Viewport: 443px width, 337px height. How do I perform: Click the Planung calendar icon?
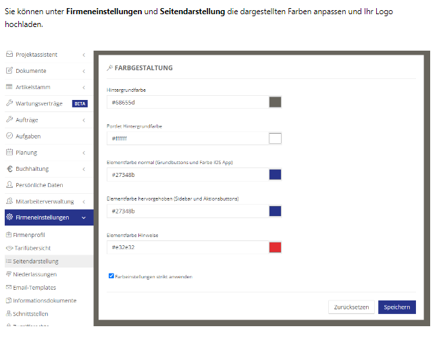click(9, 153)
